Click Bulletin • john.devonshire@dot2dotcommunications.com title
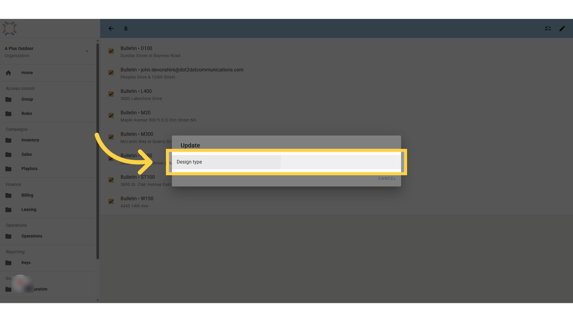The image size is (573, 322). click(x=182, y=70)
